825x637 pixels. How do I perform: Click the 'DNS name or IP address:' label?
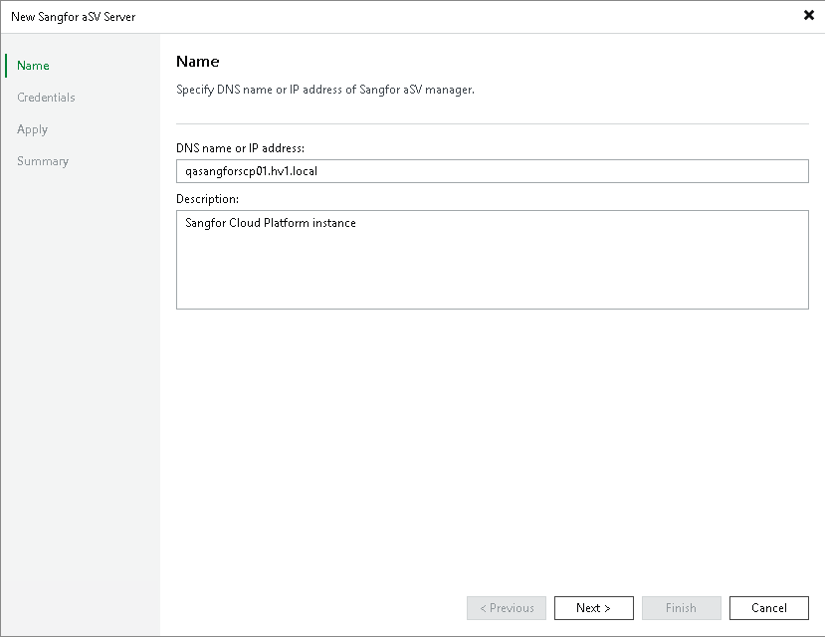point(241,148)
